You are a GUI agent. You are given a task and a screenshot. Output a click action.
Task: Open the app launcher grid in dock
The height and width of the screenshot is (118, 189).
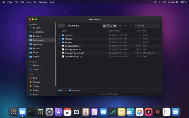[13, 112]
